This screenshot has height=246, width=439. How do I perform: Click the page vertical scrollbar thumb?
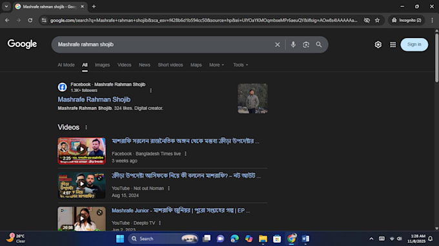436,58
